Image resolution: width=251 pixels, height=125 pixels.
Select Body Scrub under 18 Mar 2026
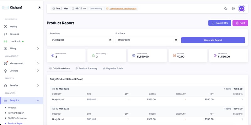pos(58,100)
